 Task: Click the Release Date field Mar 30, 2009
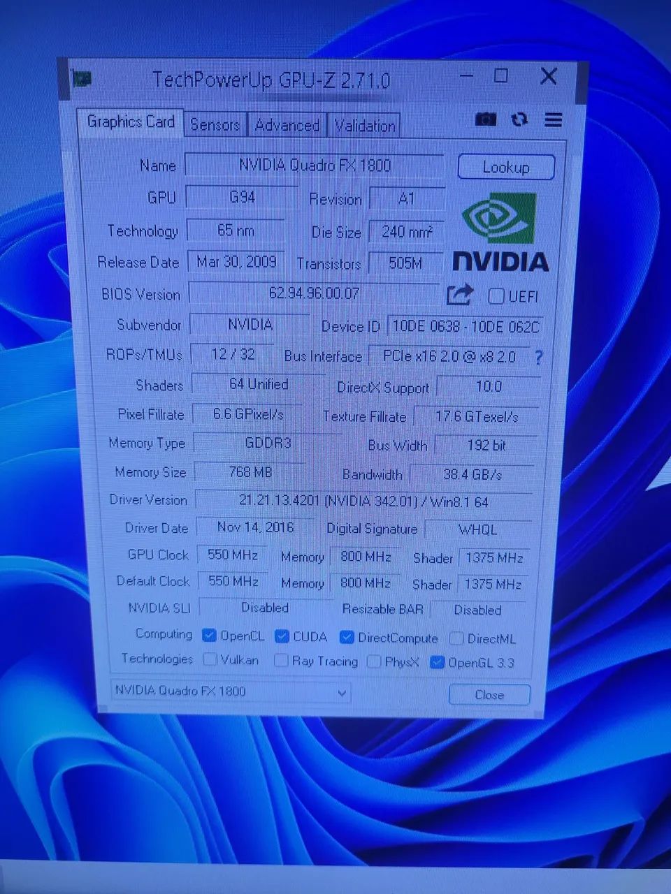[236, 262]
